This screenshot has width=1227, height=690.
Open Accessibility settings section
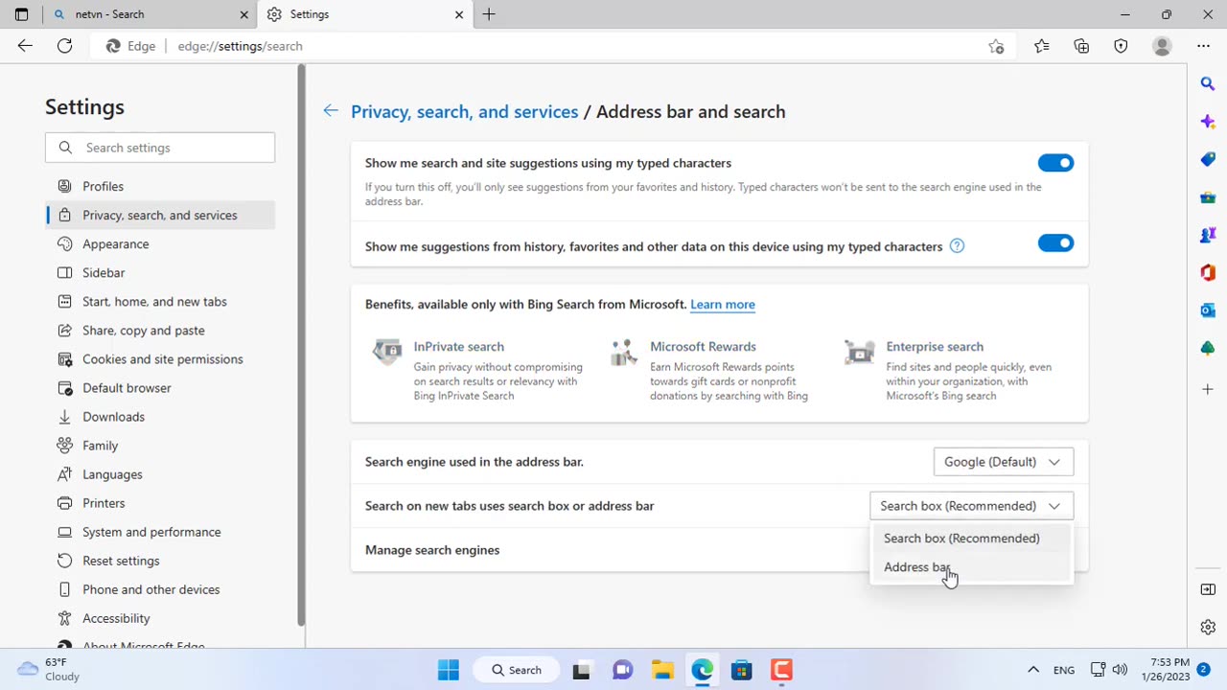(160, 617)
